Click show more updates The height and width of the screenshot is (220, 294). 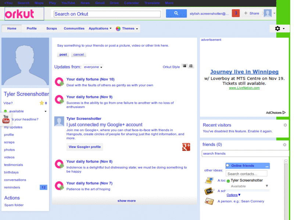click(x=126, y=201)
